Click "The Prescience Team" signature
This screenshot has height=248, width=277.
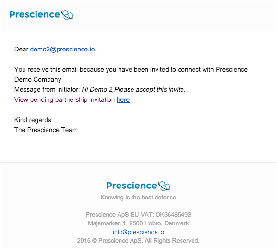coord(46,130)
